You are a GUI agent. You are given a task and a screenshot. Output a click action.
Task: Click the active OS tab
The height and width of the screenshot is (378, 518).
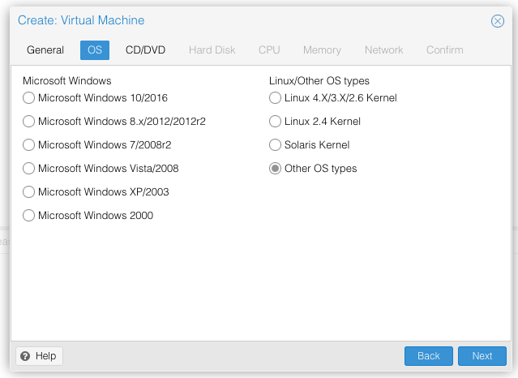[x=95, y=50]
